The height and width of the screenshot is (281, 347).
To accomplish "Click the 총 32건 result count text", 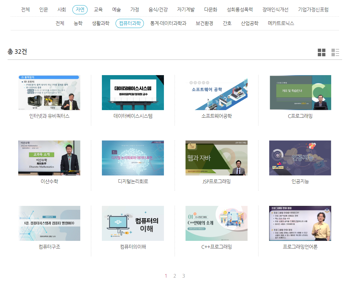I will click(17, 52).
